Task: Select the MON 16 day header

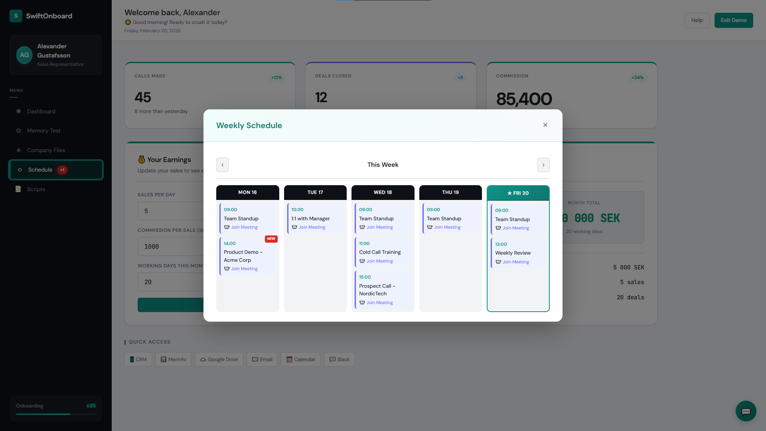Action: coord(247,192)
